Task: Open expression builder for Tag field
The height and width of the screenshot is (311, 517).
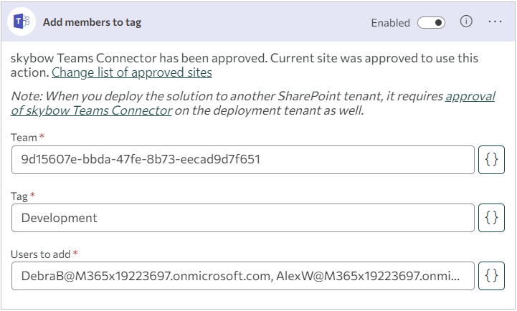Action: [x=491, y=218]
